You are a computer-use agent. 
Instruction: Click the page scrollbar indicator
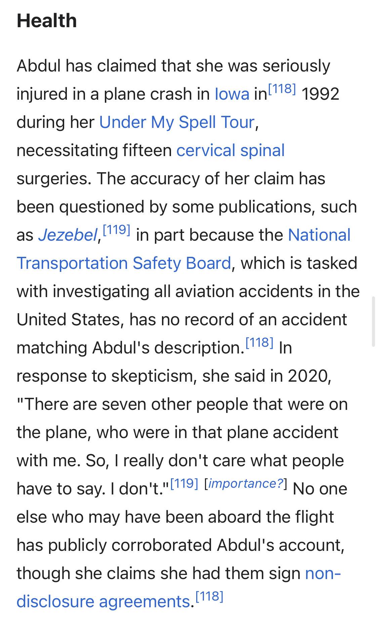click(x=373, y=321)
